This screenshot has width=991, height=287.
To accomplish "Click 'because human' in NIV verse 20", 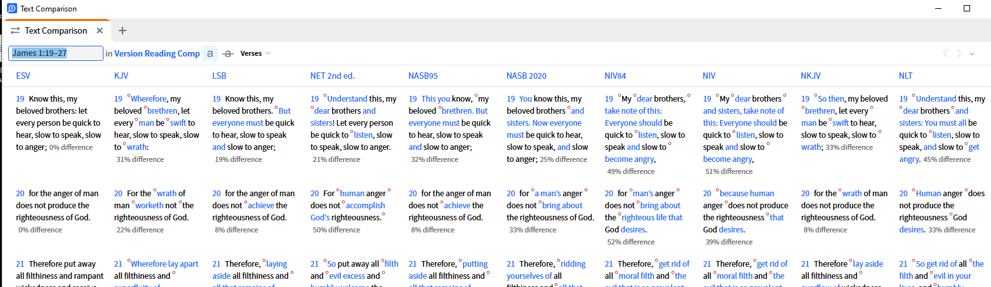I will click(x=747, y=193).
